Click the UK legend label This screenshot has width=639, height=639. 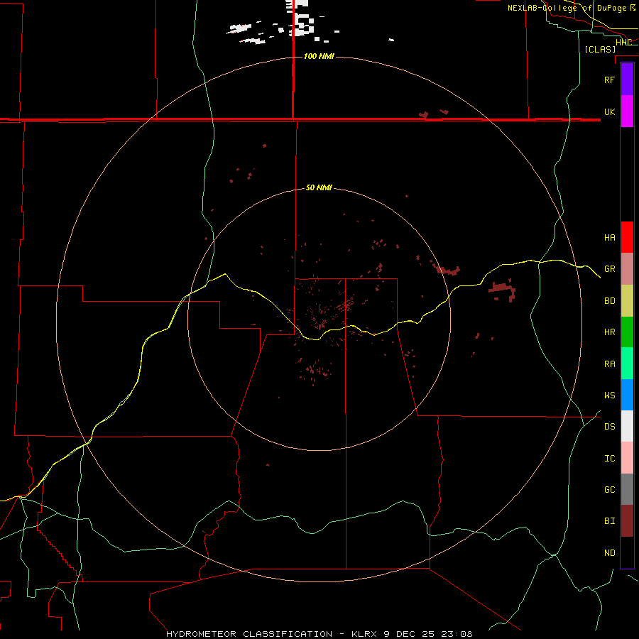[x=609, y=111]
